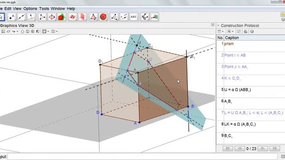
Task: Jump to the last construction step
Action: [x=274, y=148]
